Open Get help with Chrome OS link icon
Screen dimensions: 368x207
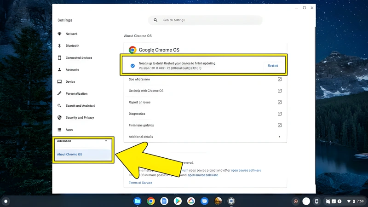(x=280, y=91)
